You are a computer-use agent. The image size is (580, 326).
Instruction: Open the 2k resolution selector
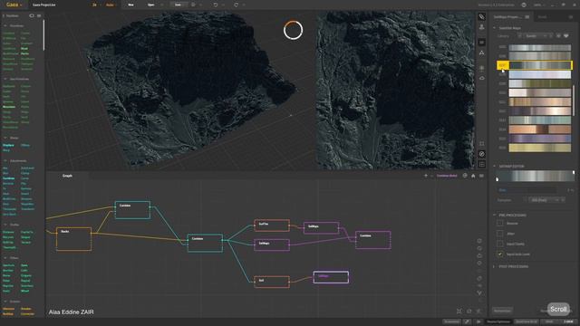[x=94, y=5]
